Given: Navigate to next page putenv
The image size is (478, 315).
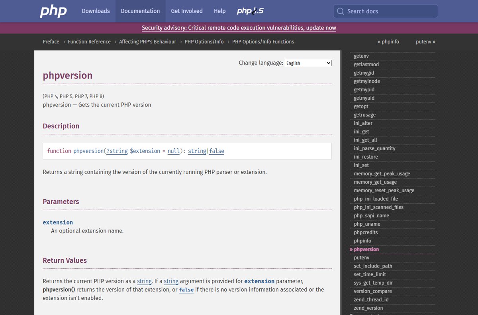Looking at the screenshot, I should click(x=425, y=41).
